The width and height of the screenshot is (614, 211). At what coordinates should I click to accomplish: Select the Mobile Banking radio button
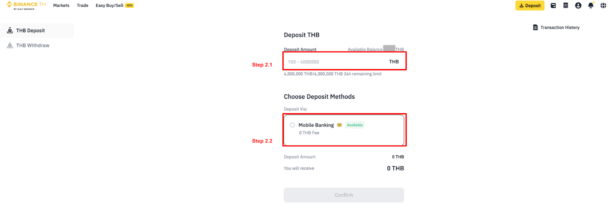click(x=292, y=125)
